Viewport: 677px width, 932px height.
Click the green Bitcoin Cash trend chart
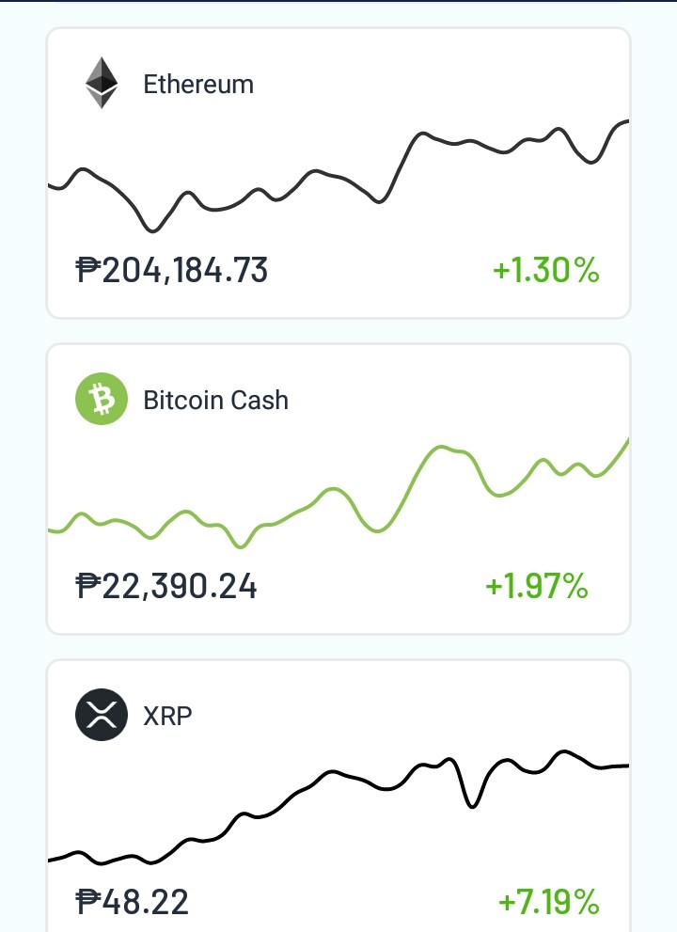tap(338, 494)
